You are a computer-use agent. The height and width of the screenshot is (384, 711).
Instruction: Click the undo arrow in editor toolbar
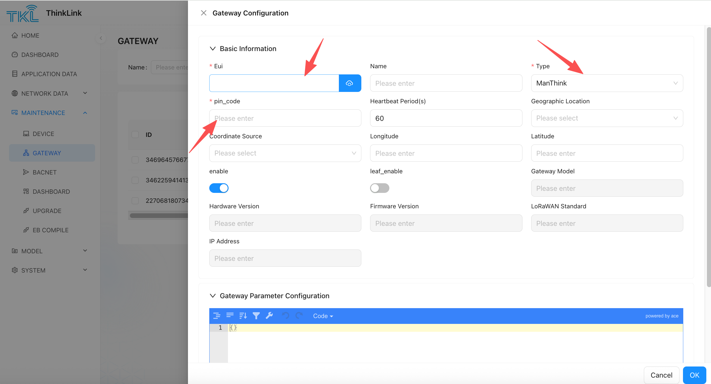pyautogui.click(x=285, y=316)
